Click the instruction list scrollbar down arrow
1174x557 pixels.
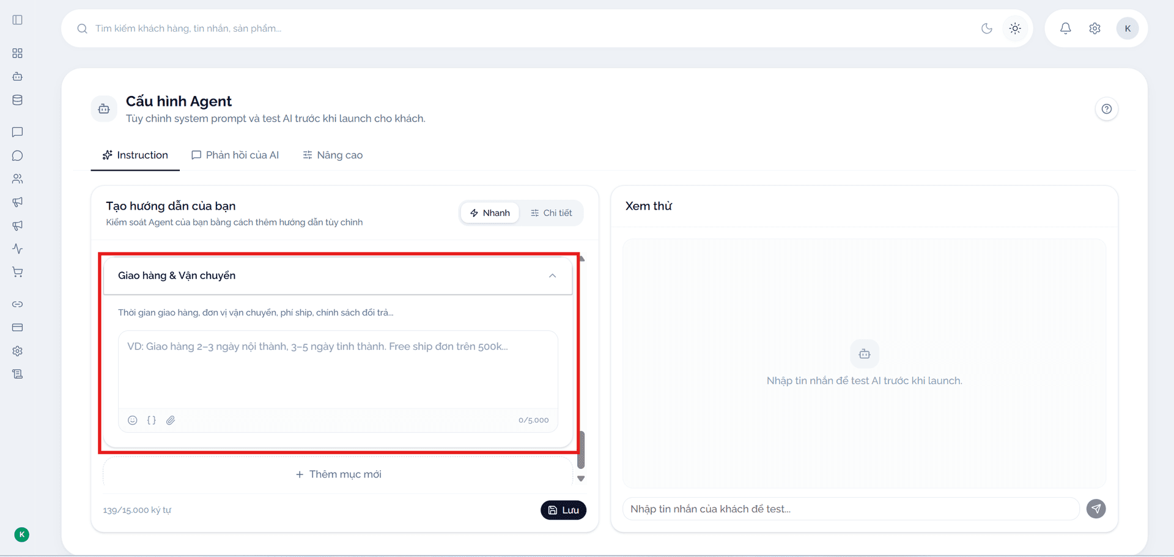(581, 479)
